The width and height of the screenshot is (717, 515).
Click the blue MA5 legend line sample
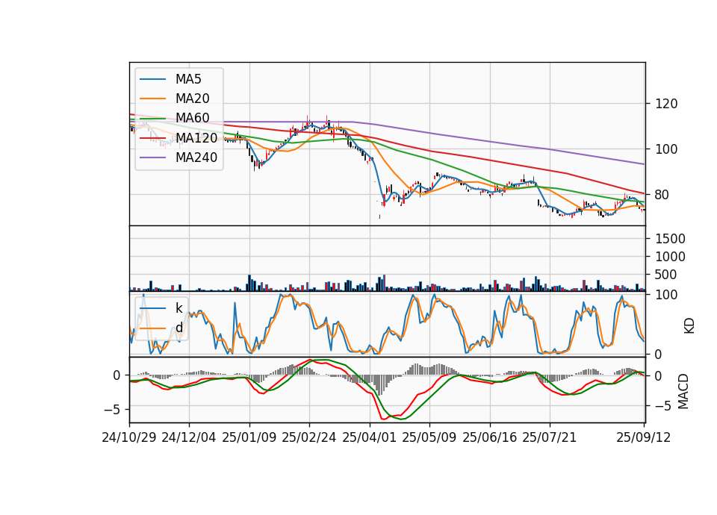[x=152, y=79]
